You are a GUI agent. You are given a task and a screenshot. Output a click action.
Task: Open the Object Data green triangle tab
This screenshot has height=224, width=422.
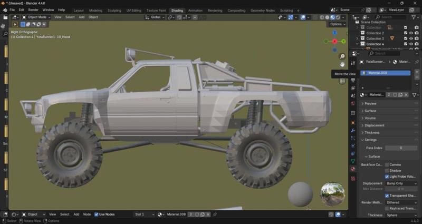coord(353,161)
